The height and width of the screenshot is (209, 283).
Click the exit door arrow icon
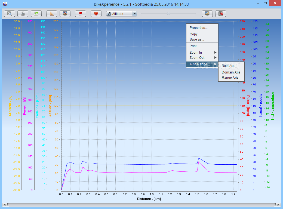[x=221, y=14]
